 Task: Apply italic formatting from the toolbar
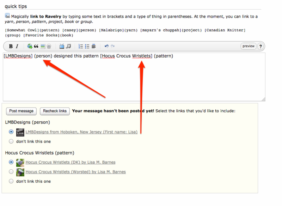click(17, 46)
